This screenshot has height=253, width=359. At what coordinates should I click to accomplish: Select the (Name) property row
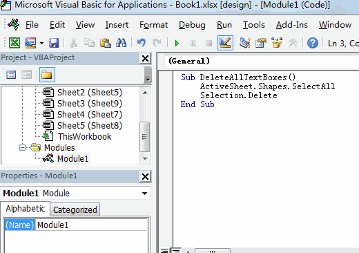pos(20,225)
